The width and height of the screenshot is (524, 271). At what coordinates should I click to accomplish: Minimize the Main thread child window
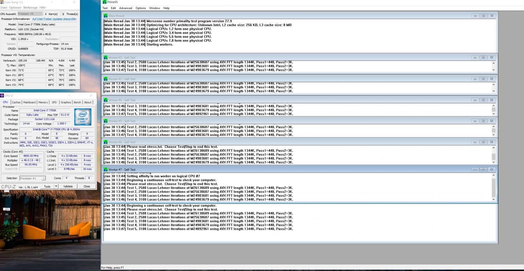pos(475,16)
